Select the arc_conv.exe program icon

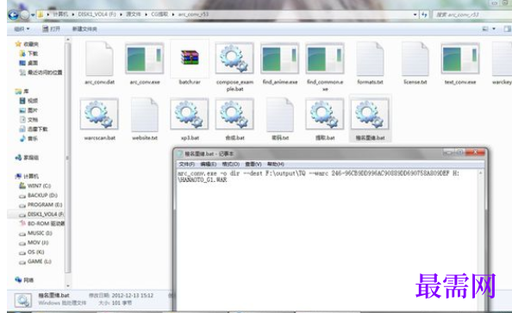(145, 59)
